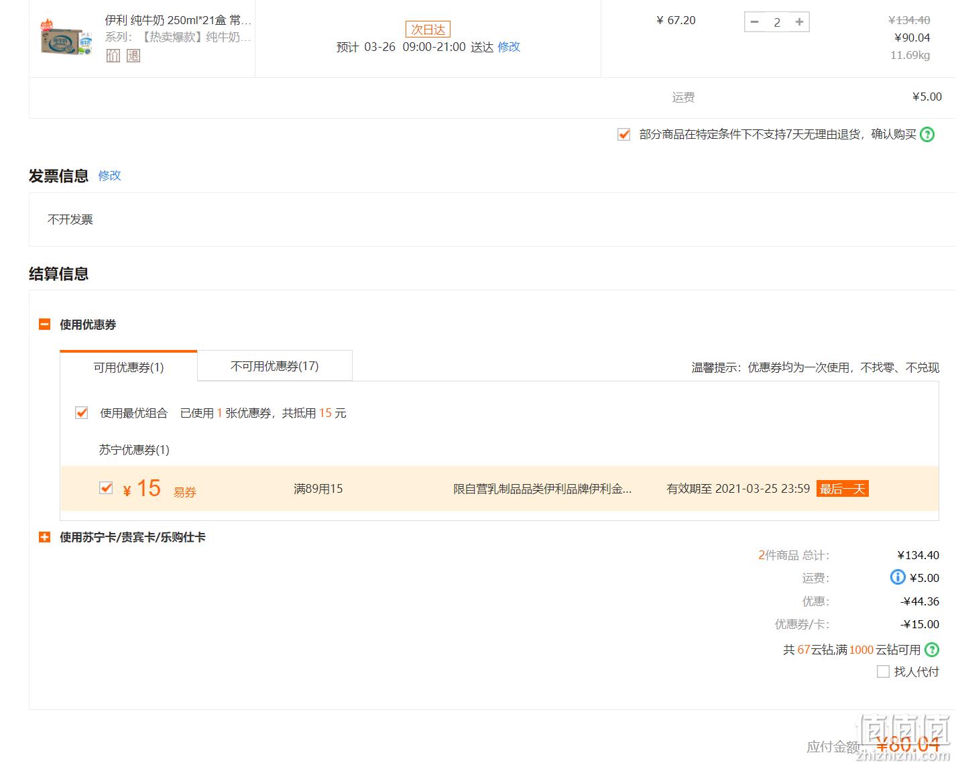This screenshot has width=956, height=767.
Task: Click the 满89用15 coupon condition text
Action: point(318,489)
